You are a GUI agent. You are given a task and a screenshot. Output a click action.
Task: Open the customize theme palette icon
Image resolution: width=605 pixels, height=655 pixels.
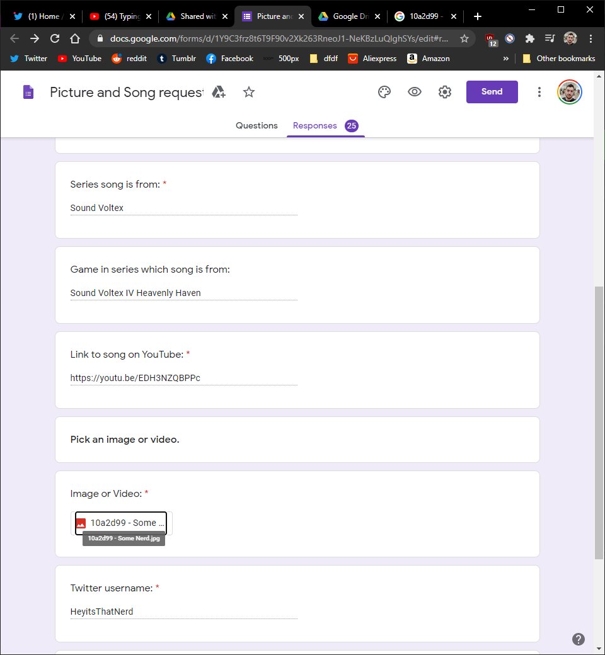[384, 92]
